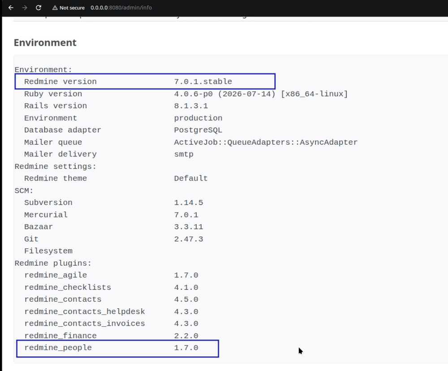Go back with the browser back arrow

(11, 8)
